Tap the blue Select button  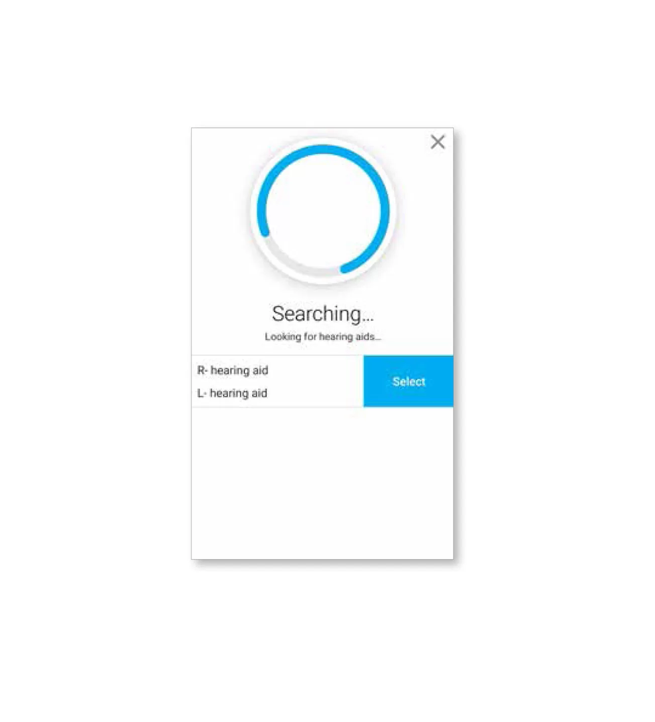point(408,381)
